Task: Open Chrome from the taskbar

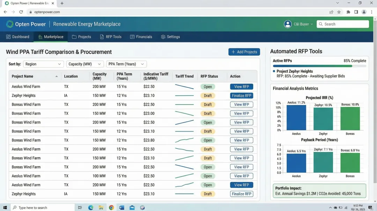Action: coord(111,208)
